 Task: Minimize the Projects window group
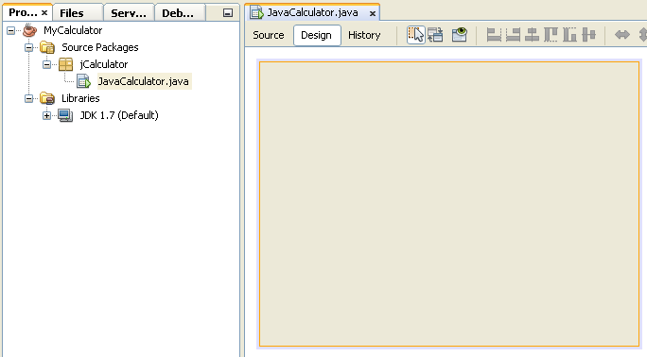tap(228, 13)
